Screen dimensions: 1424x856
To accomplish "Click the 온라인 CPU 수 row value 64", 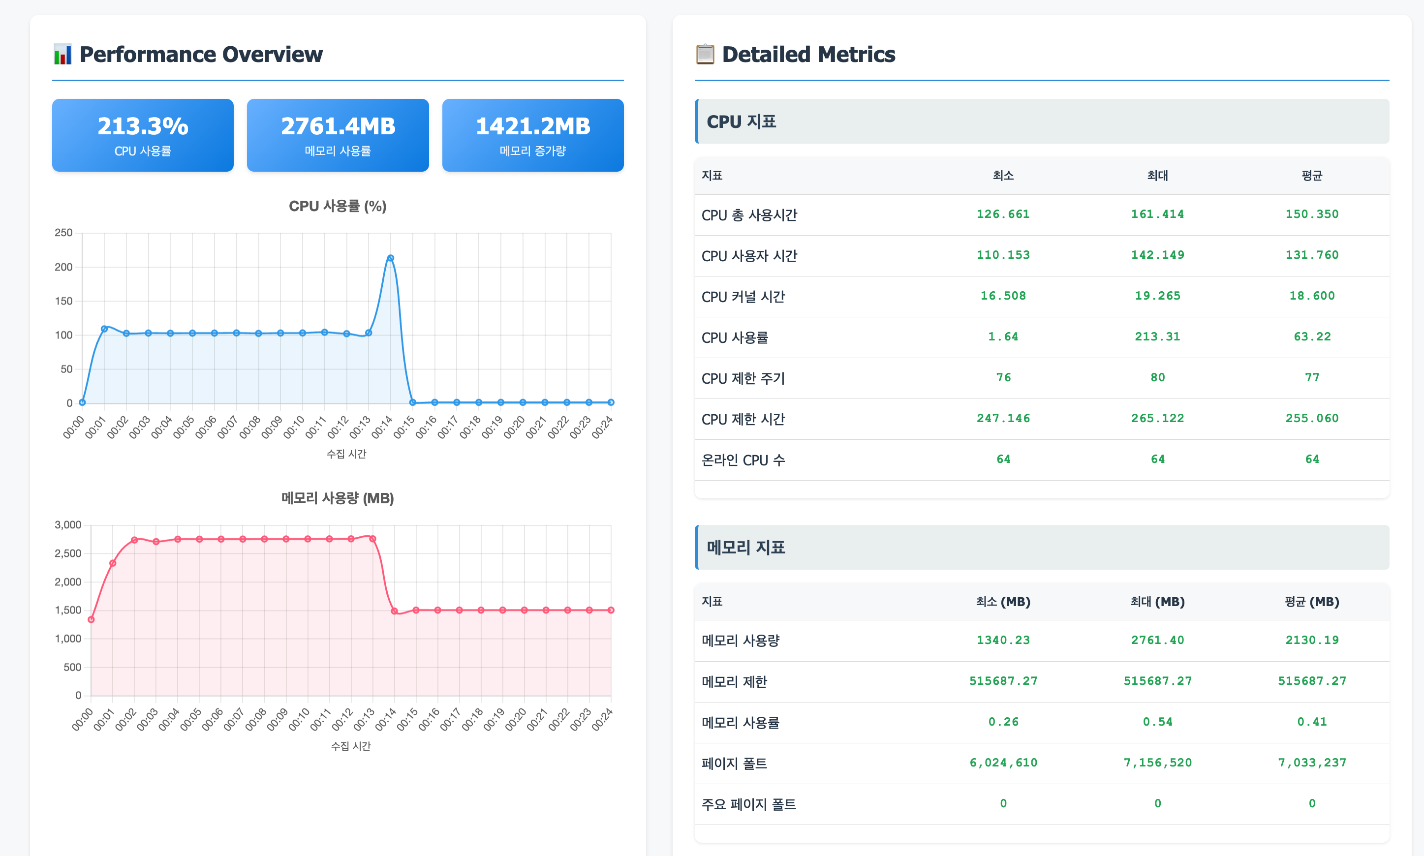I will click(1004, 459).
